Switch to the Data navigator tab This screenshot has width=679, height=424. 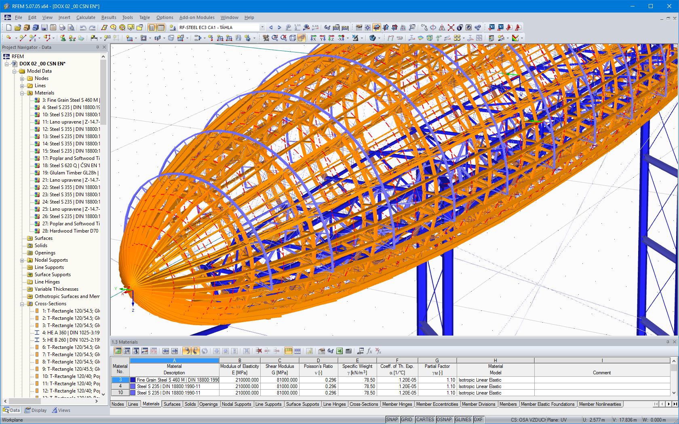pos(11,410)
